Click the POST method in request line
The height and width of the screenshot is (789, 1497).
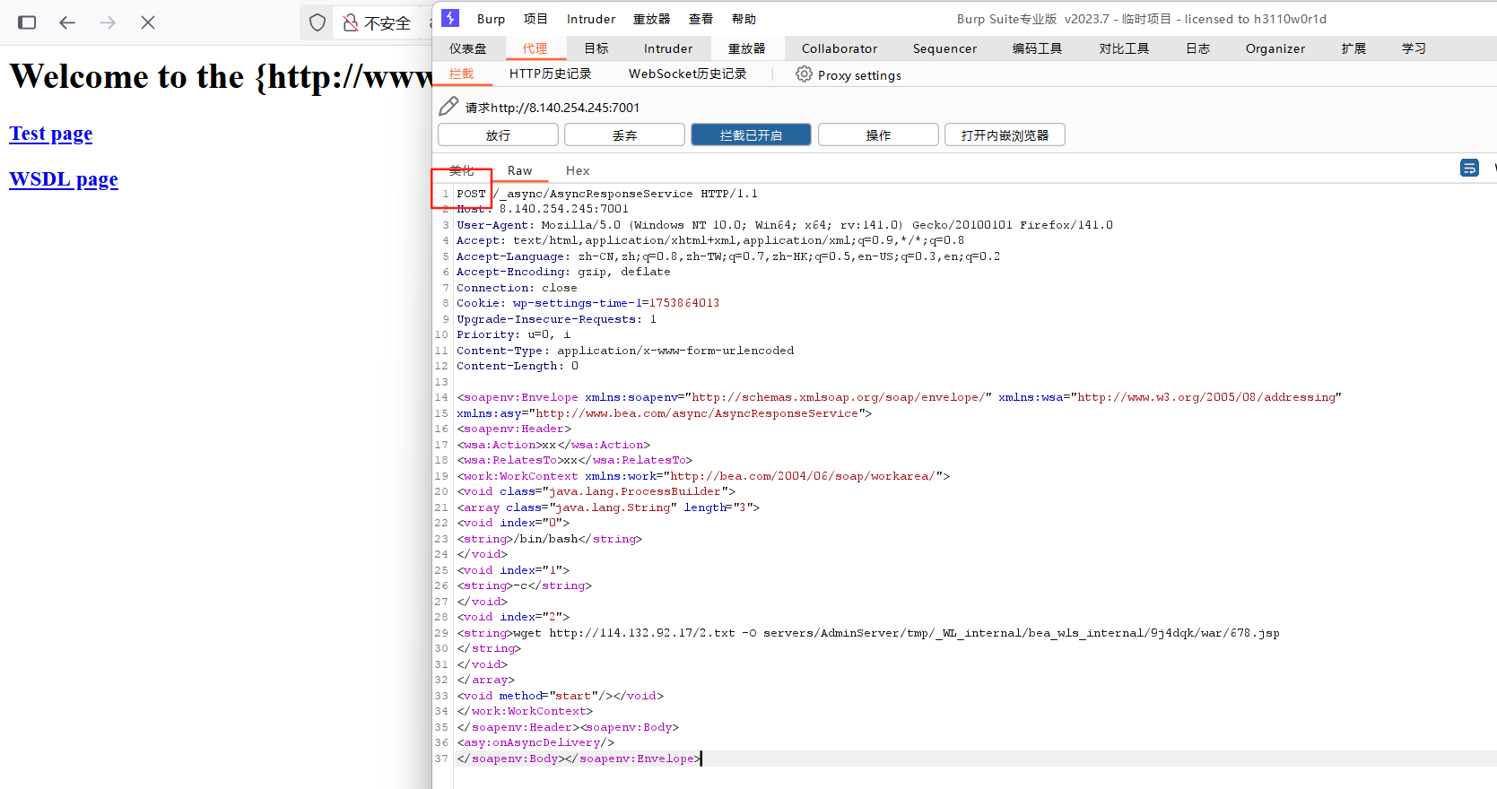[x=471, y=194]
